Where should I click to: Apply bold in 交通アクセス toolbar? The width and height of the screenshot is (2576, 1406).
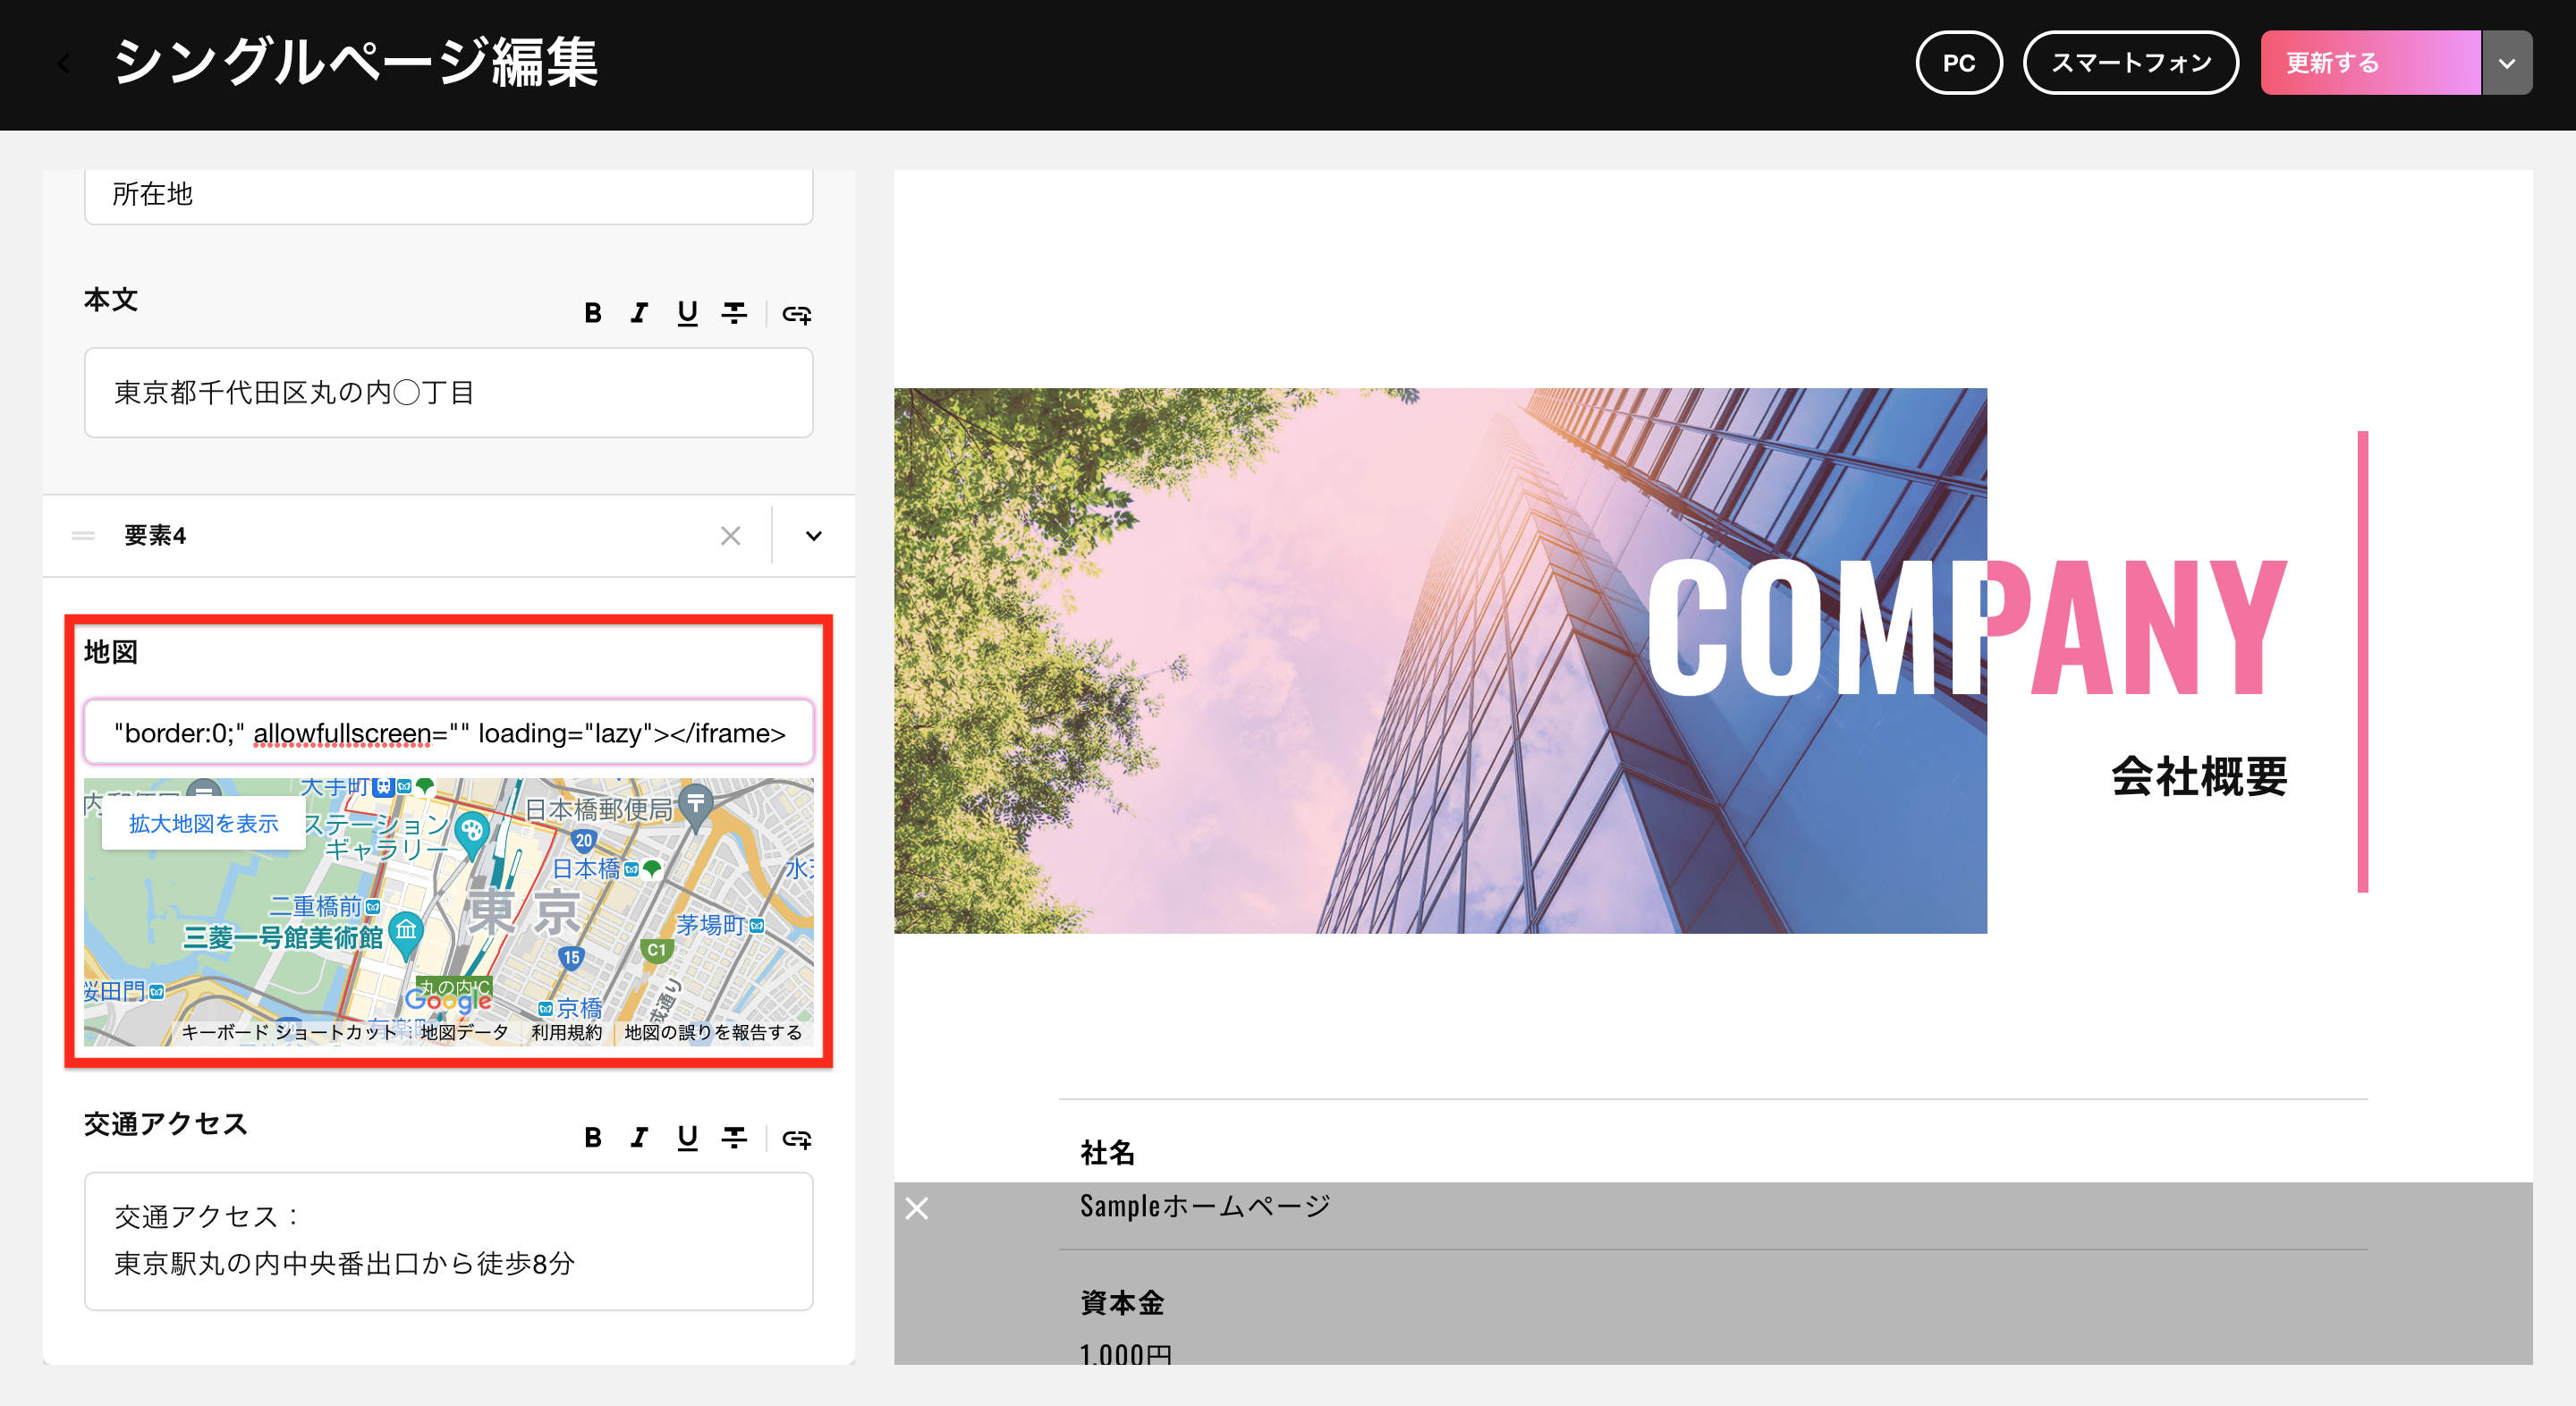[x=592, y=1138]
